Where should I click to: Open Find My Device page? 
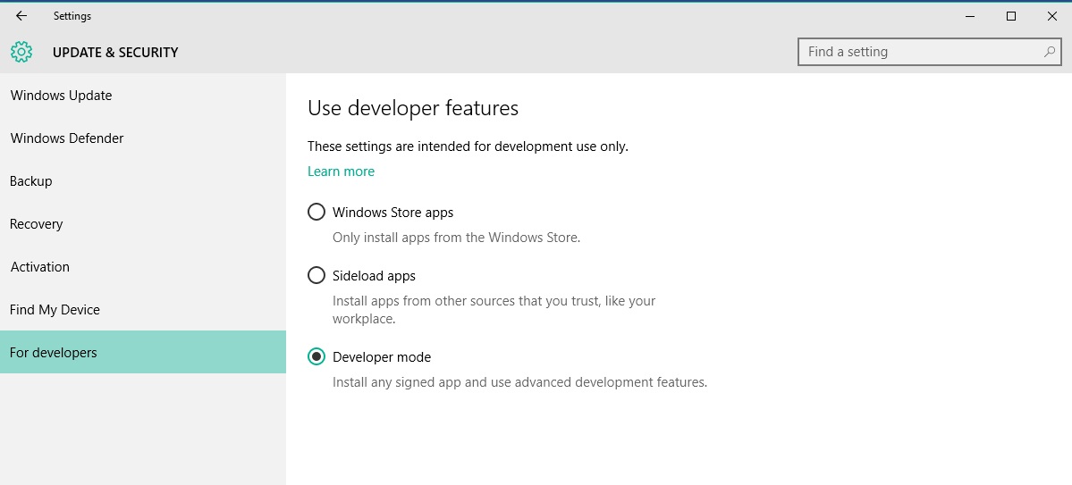[143, 310]
